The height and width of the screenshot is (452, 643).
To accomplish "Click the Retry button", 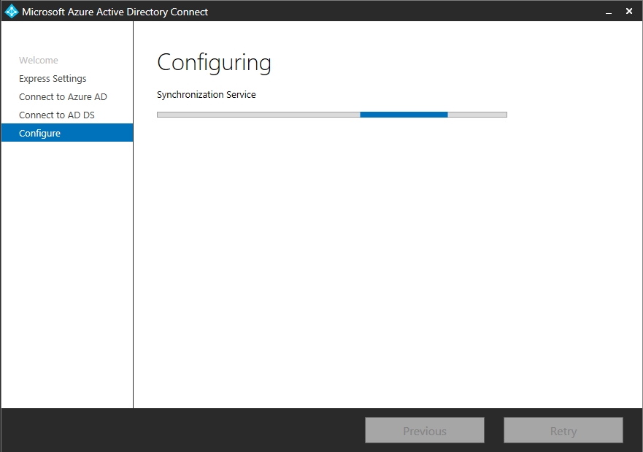I will click(x=563, y=430).
